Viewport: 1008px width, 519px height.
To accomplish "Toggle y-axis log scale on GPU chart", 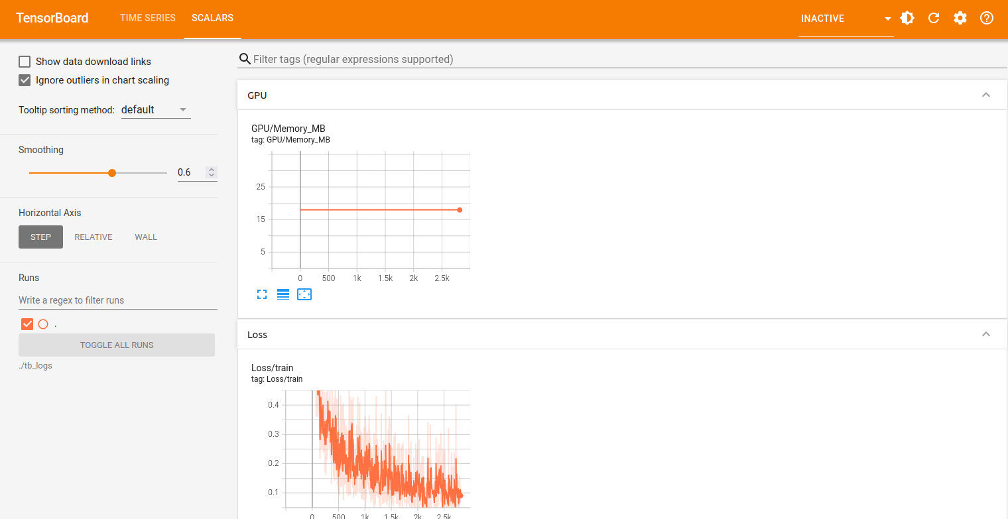I will click(283, 294).
